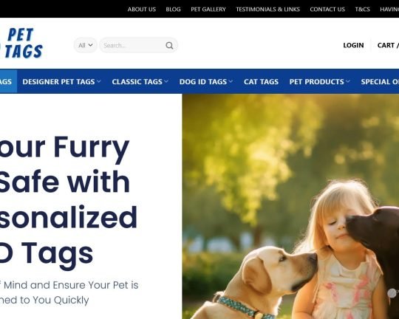
Task: Go to Contact Us page
Action: tap(327, 10)
